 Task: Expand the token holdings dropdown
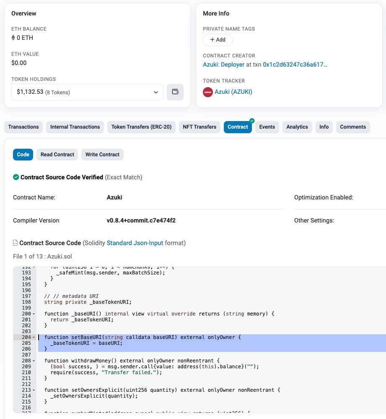tap(87, 92)
